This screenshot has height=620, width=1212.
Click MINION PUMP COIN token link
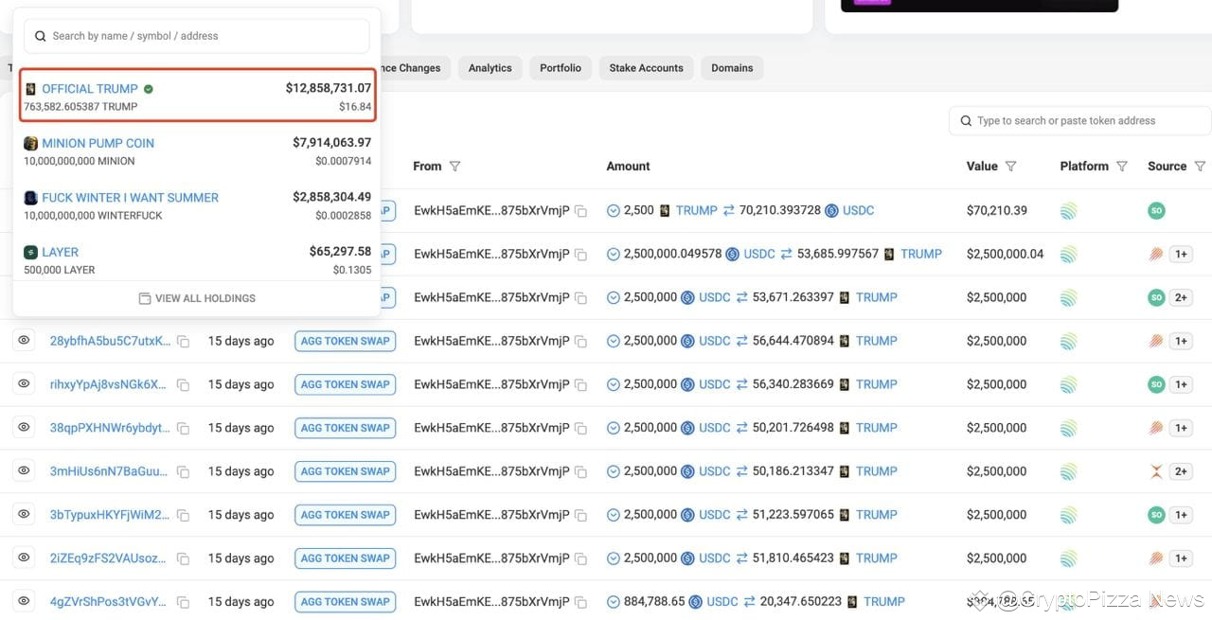pos(98,143)
